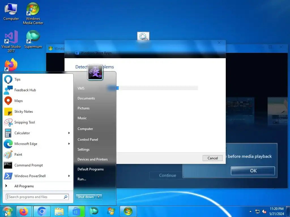
Task: Open Pictures from Start menu
Action: [84, 108]
